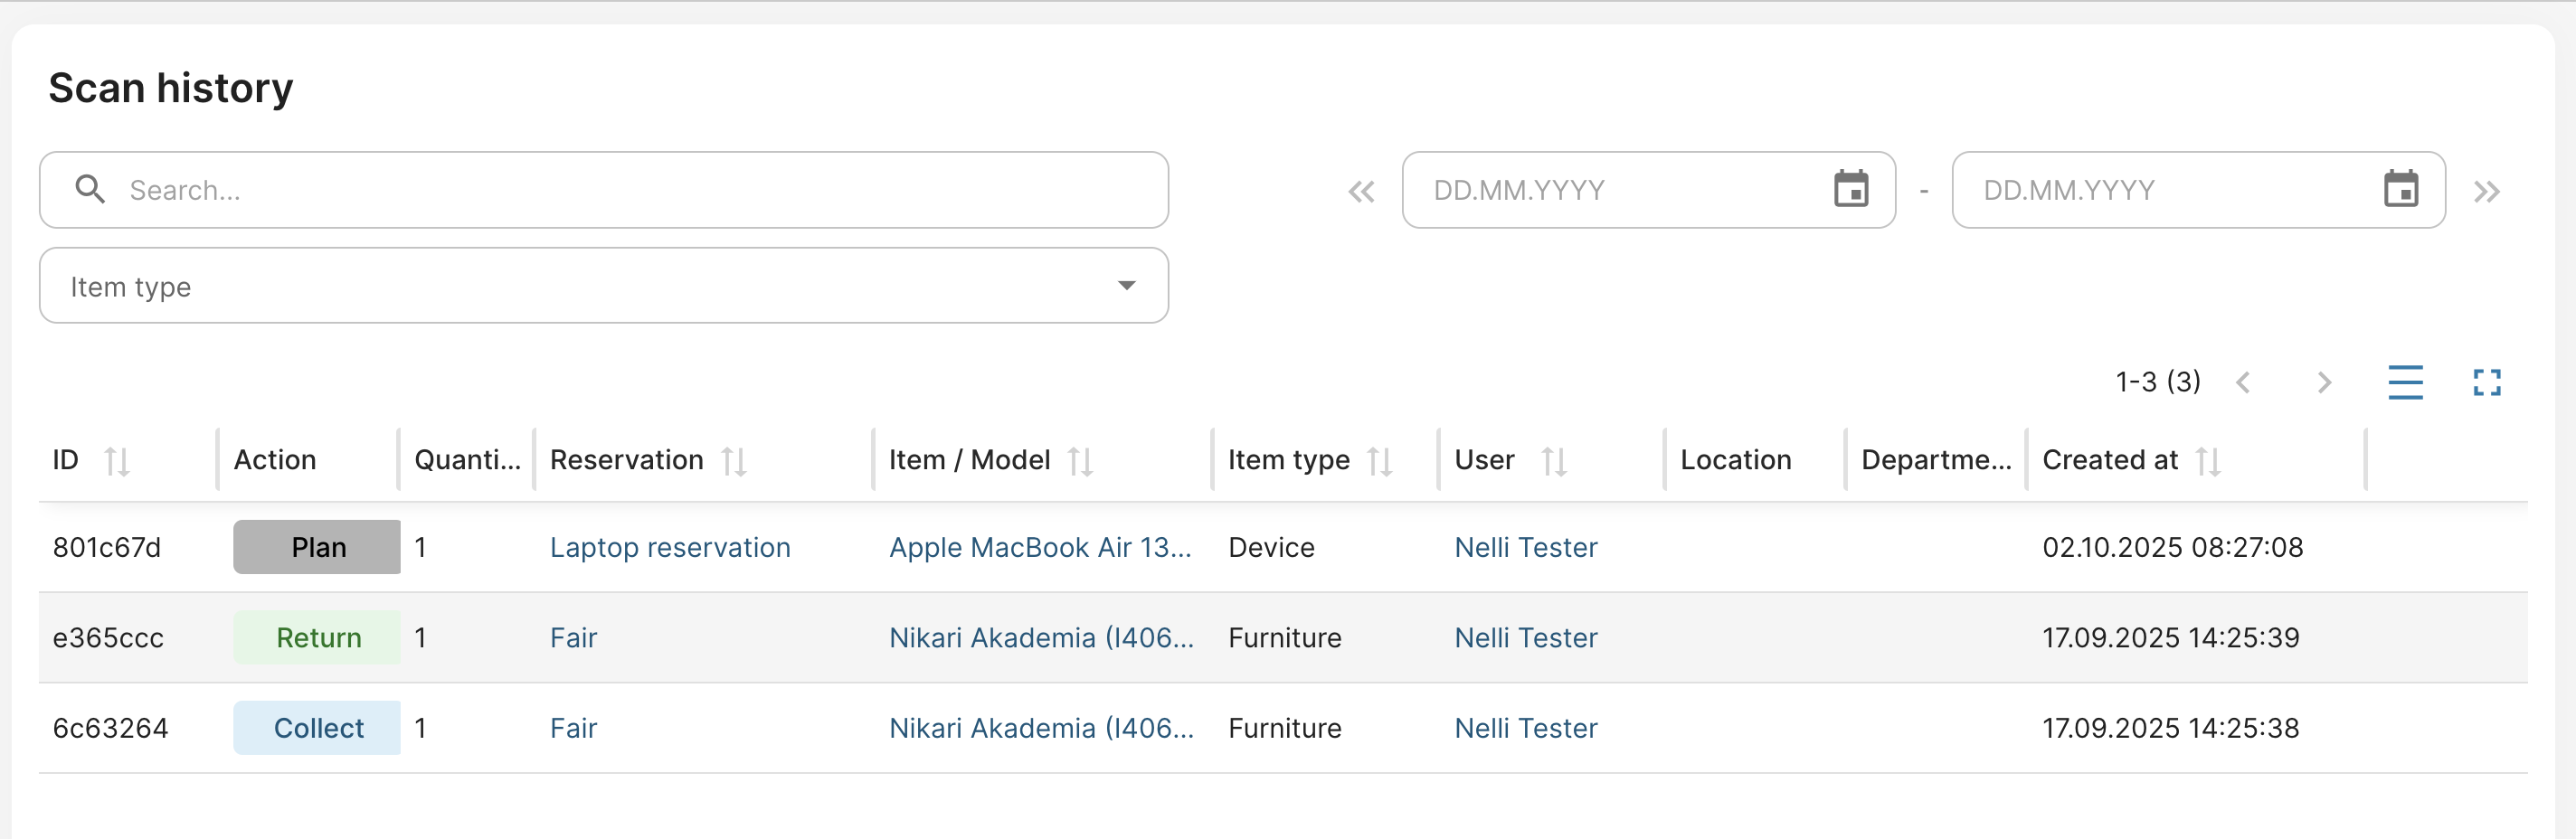Click the Collect action badge
The image size is (2576, 839).
click(x=317, y=728)
